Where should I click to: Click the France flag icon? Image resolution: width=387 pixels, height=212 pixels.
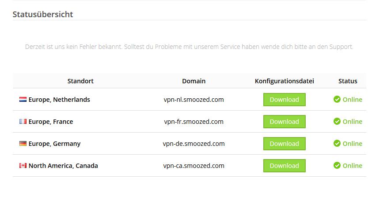click(x=23, y=121)
